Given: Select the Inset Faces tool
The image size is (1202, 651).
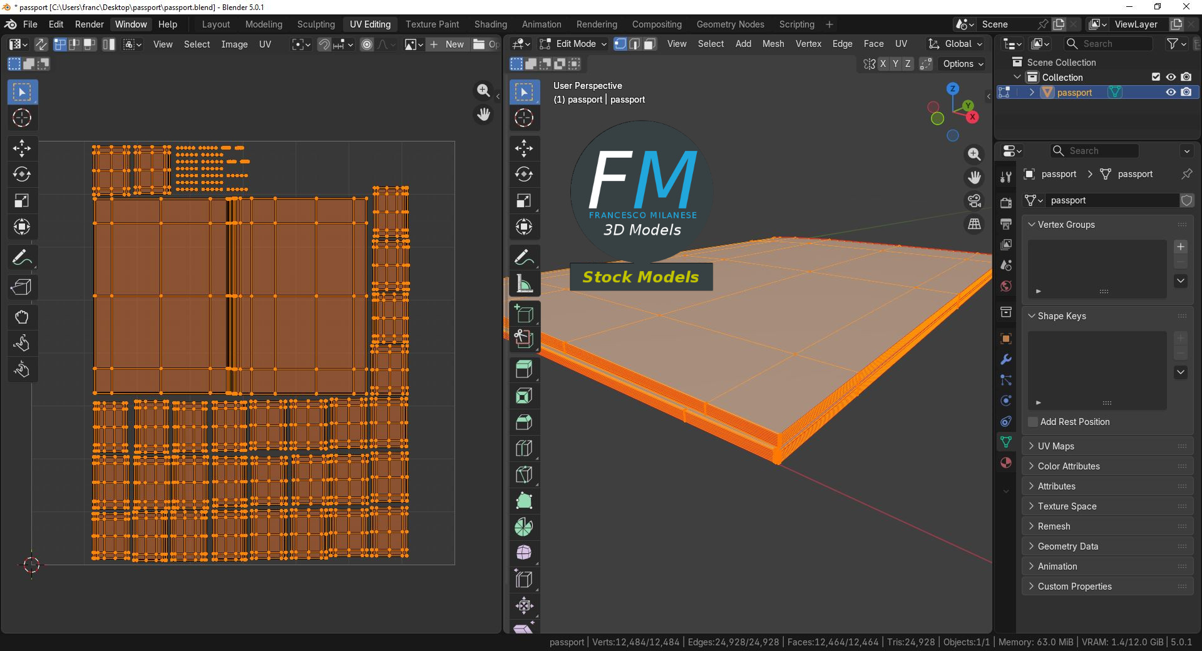Looking at the screenshot, I should 525,396.
